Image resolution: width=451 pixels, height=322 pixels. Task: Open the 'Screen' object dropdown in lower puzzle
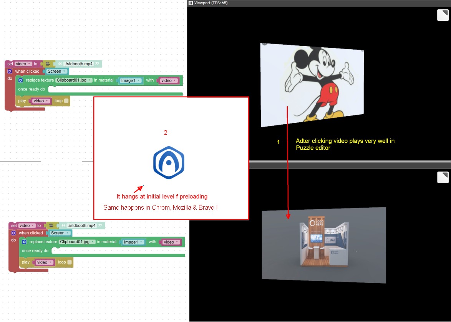(60, 233)
